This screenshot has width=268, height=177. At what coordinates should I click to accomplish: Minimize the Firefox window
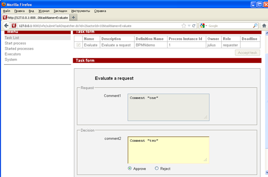tap(254, 4)
